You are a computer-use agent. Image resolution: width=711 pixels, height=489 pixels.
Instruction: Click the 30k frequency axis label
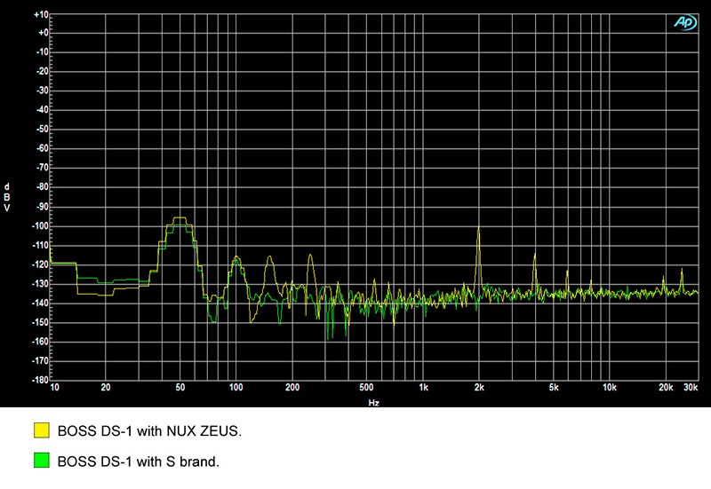(x=691, y=388)
